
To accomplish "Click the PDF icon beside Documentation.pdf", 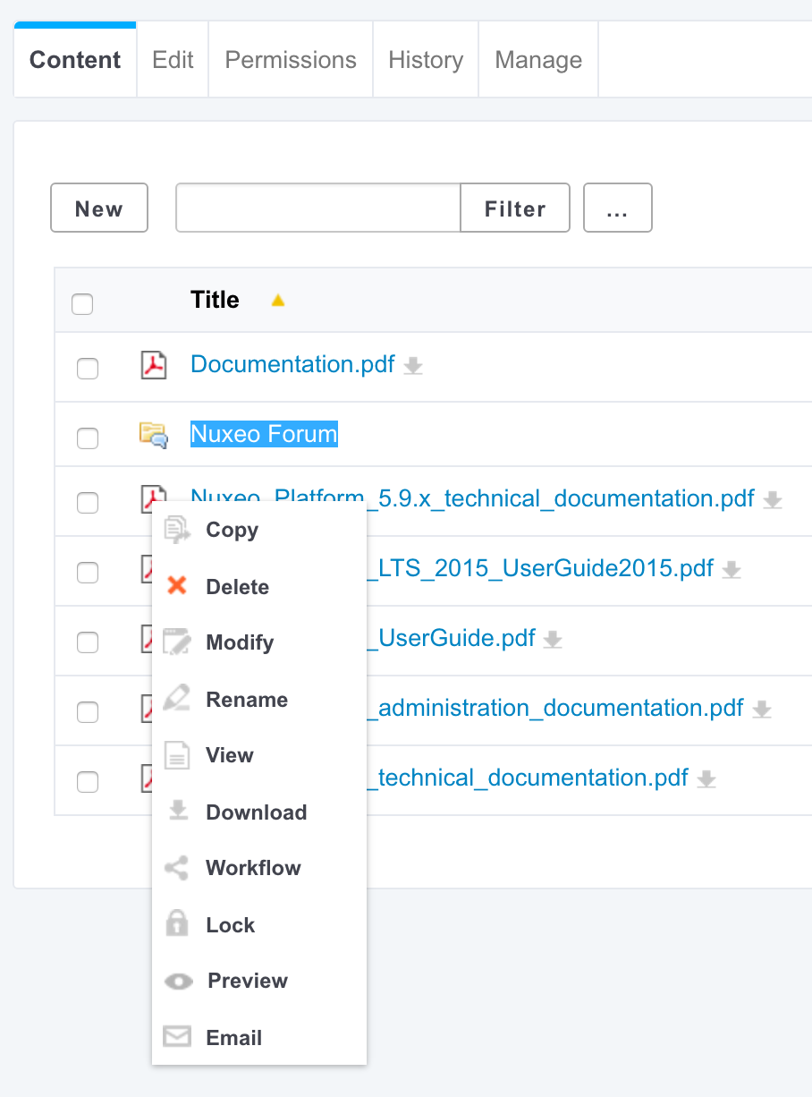I will pos(154,365).
